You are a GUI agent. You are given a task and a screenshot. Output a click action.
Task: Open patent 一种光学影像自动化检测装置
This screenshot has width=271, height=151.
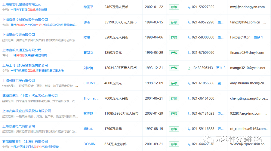(x=29, y=10)
